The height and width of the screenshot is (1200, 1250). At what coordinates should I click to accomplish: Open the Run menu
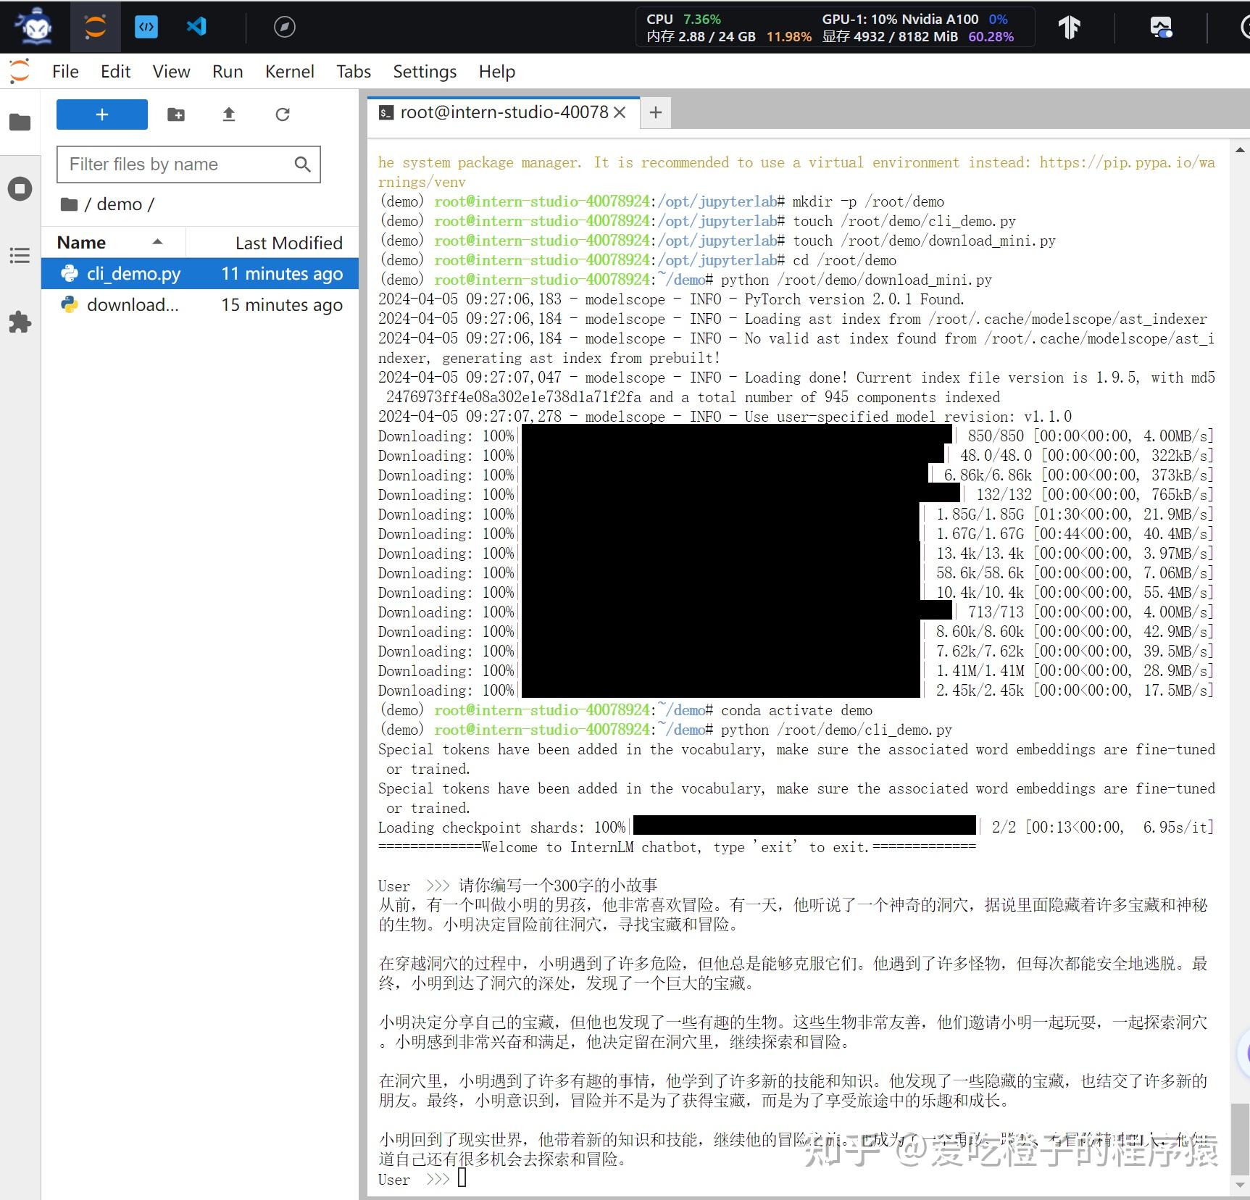[x=228, y=72]
